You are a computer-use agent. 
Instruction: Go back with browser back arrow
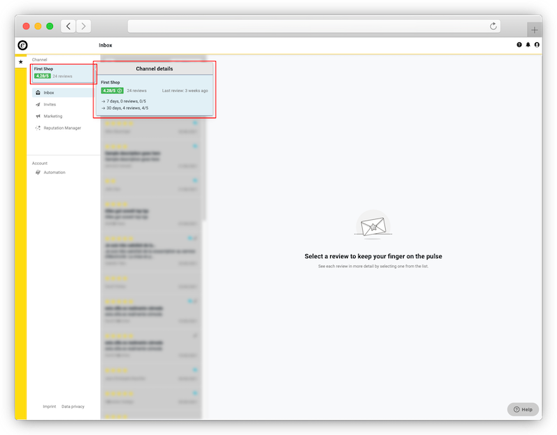click(x=68, y=26)
